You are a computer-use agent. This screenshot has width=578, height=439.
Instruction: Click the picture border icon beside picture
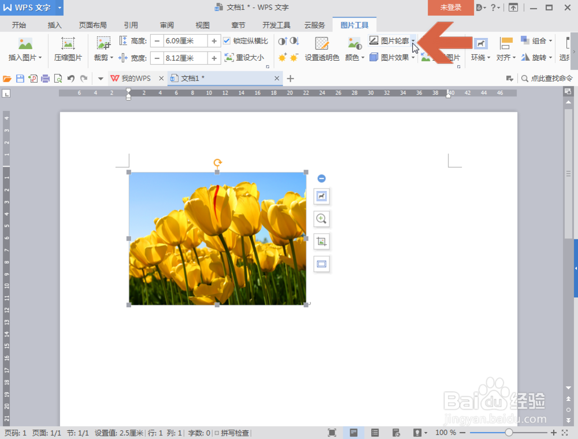[321, 264]
